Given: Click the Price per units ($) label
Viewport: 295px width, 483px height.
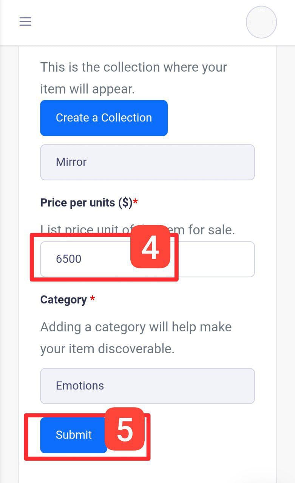Looking at the screenshot, I should pos(86,203).
